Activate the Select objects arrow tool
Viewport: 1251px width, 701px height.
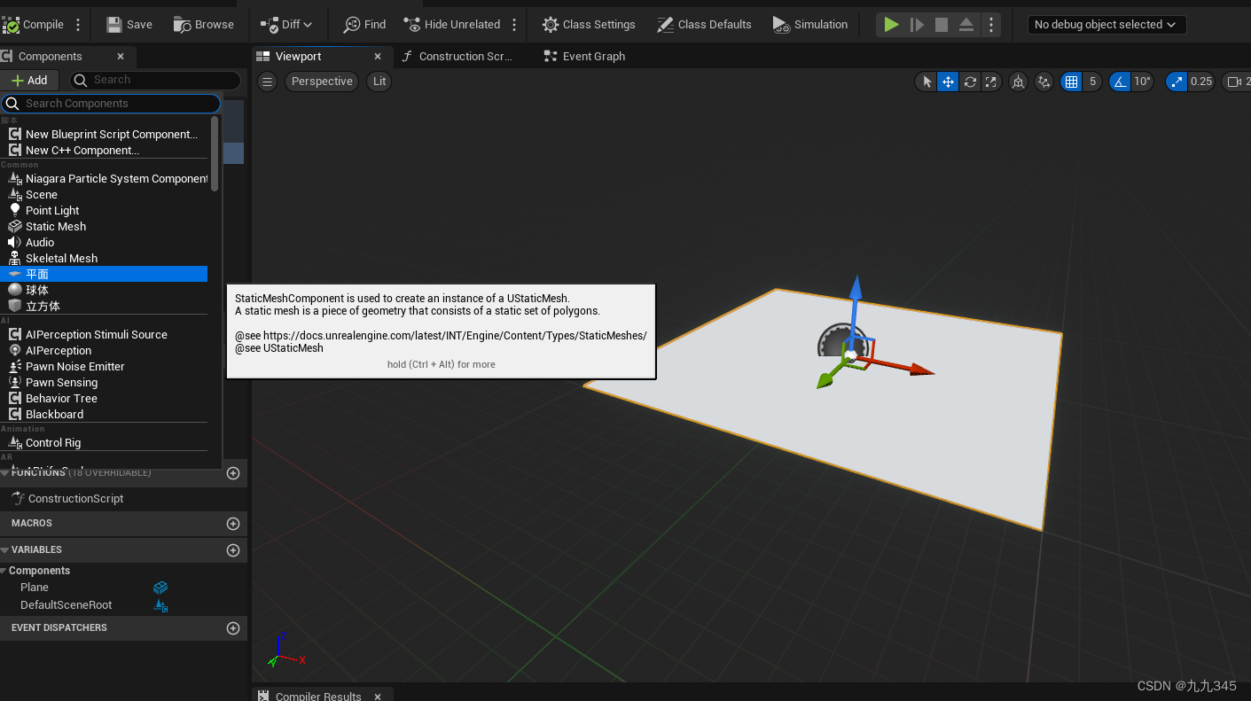point(927,82)
